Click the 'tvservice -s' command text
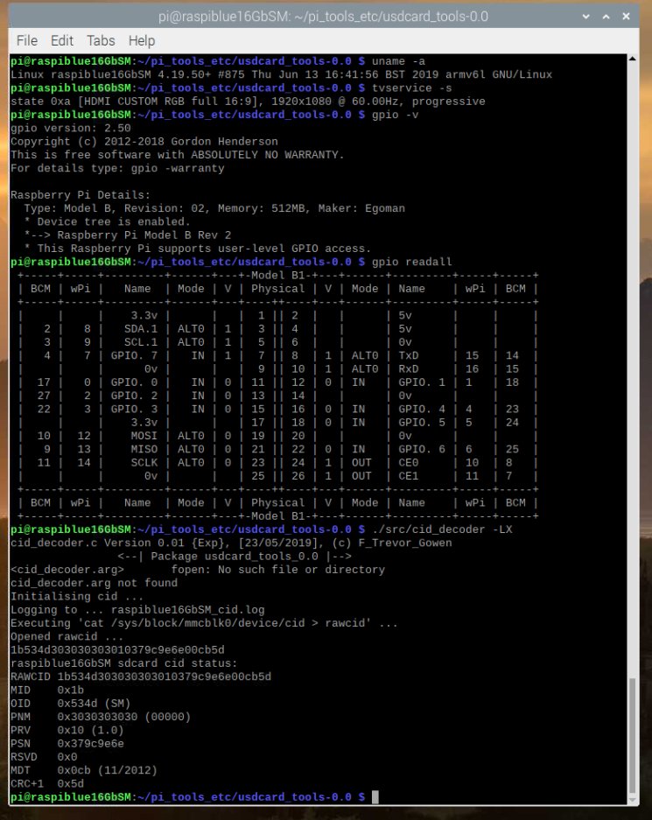This screenshot has height=820, width=652. (x=411, y=88)
